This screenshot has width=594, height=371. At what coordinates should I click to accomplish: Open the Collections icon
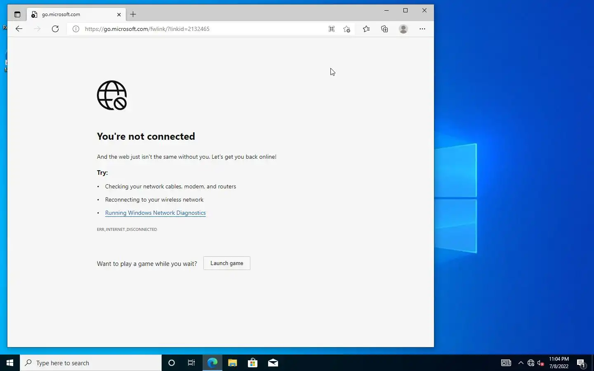pyautogui.click(x=384, y=29)
